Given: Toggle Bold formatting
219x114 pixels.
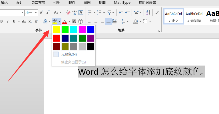Looking at the screenshot, I should click(1, 21).
